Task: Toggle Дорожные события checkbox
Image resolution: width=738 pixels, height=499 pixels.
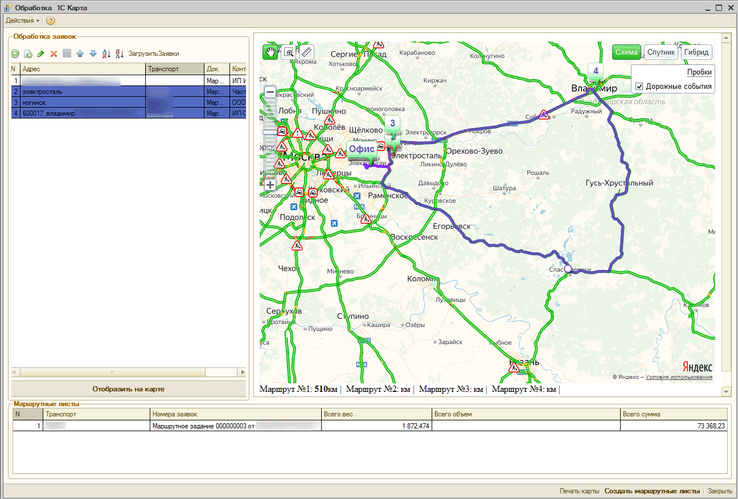Action: point(639,87)
